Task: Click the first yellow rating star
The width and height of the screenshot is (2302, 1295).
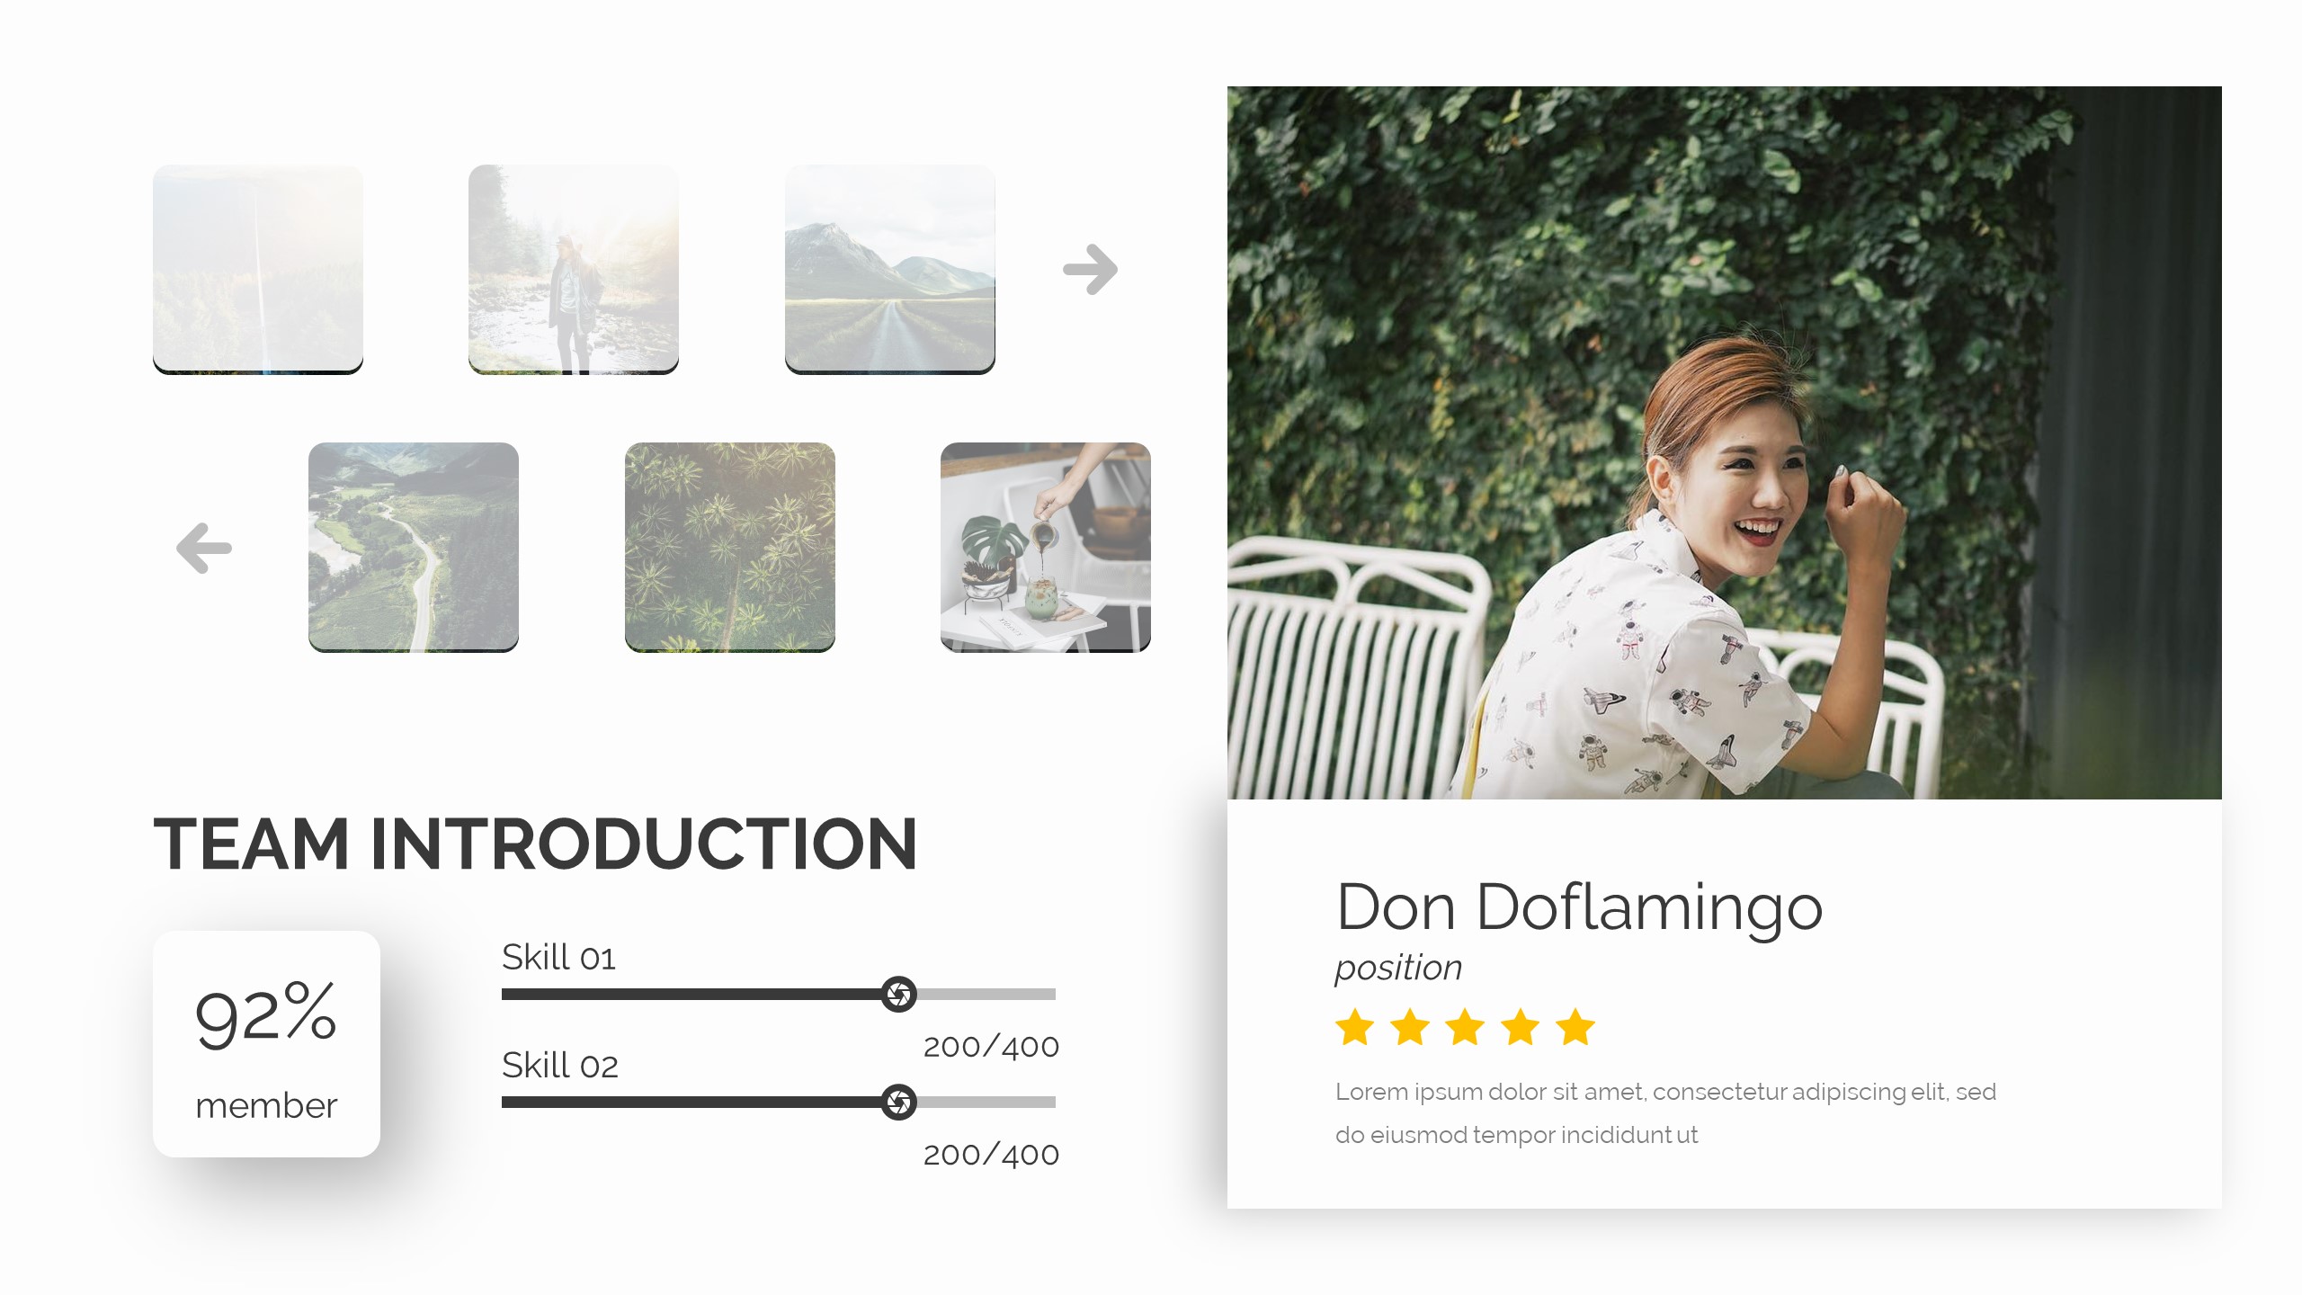Action: pyautogui.click(x=1354, y=1027)
